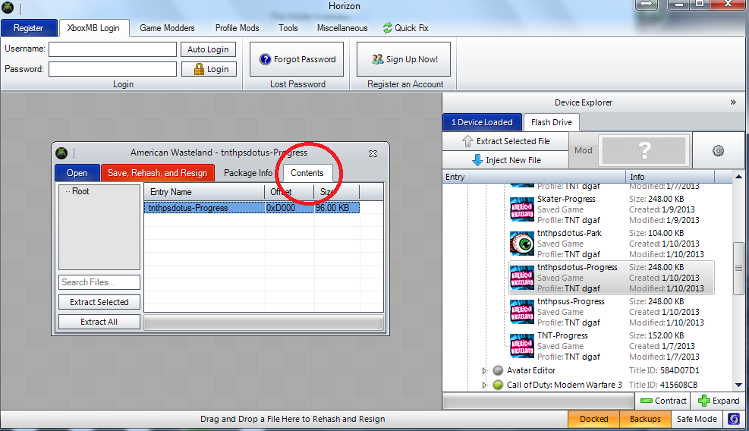Toggle the Backups option in status bar

645,418
